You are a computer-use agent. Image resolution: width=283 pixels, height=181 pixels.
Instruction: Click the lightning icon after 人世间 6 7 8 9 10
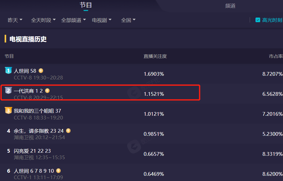coord(59,171)
